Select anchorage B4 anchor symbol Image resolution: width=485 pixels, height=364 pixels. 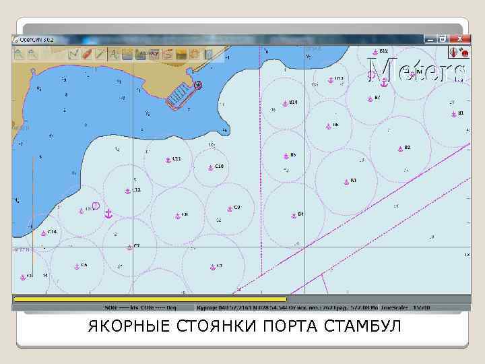point(294,216)
